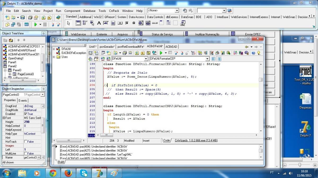Toggle the HotTrack False checkbox

click(x=26, y=142)
